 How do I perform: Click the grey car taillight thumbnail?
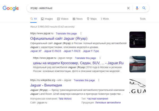pyautogui.click(x=138, y=64)
